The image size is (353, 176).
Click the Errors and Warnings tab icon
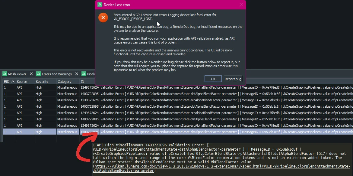click(x=39, y=74)
